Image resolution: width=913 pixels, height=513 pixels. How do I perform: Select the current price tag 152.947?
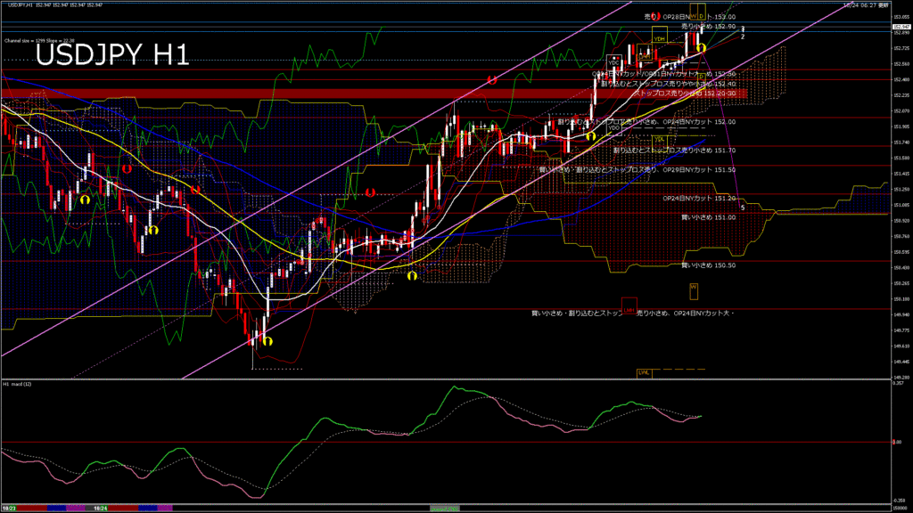(901, 28)
